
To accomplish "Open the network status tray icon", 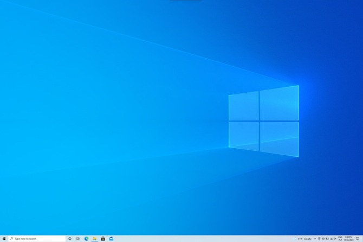I will pyautogui.click(x=331, y=239).
